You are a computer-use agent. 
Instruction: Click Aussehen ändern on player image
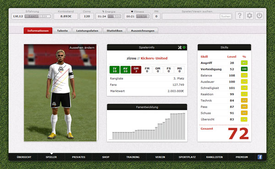tap(82, 48)
